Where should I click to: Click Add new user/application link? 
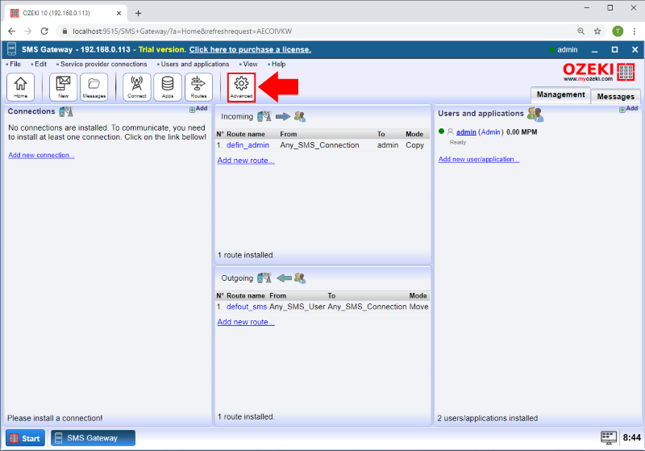(479, 159)
